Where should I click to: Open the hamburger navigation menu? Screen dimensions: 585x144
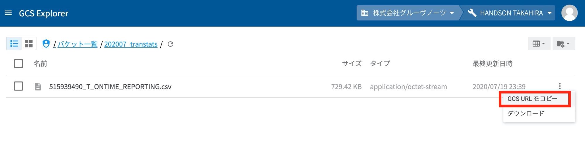point(8,13)
